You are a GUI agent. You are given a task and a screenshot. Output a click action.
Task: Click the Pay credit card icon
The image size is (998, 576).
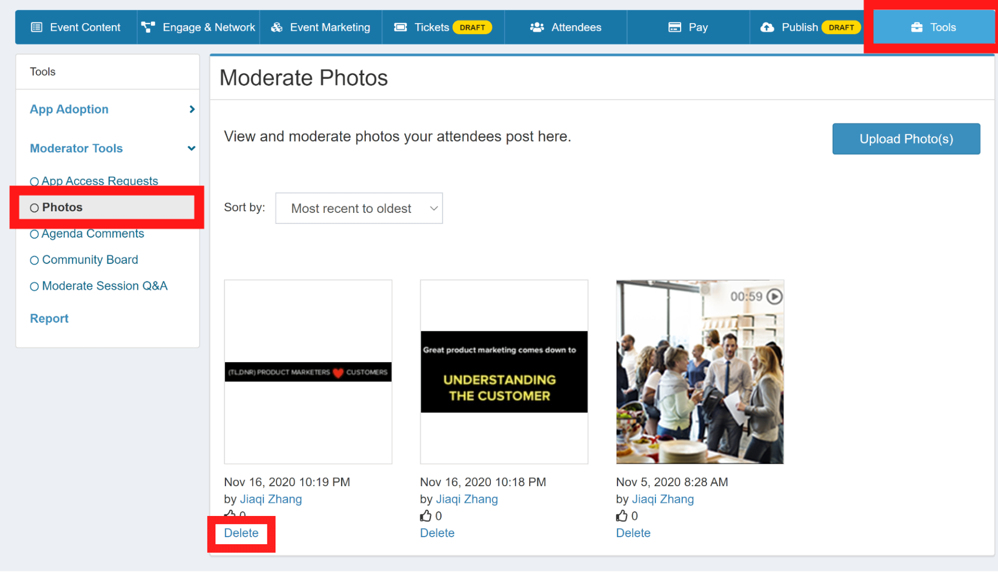[675, 27]
